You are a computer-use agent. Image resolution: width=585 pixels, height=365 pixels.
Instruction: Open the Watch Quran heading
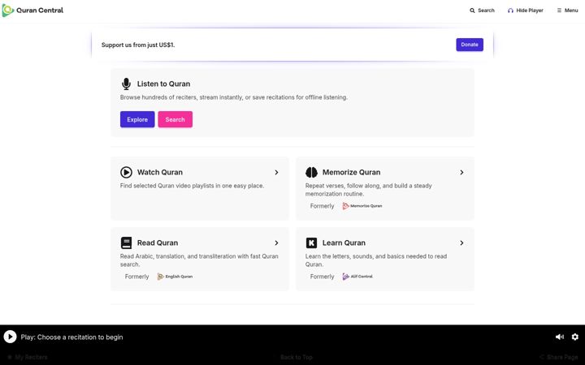[x=160, y=173]
